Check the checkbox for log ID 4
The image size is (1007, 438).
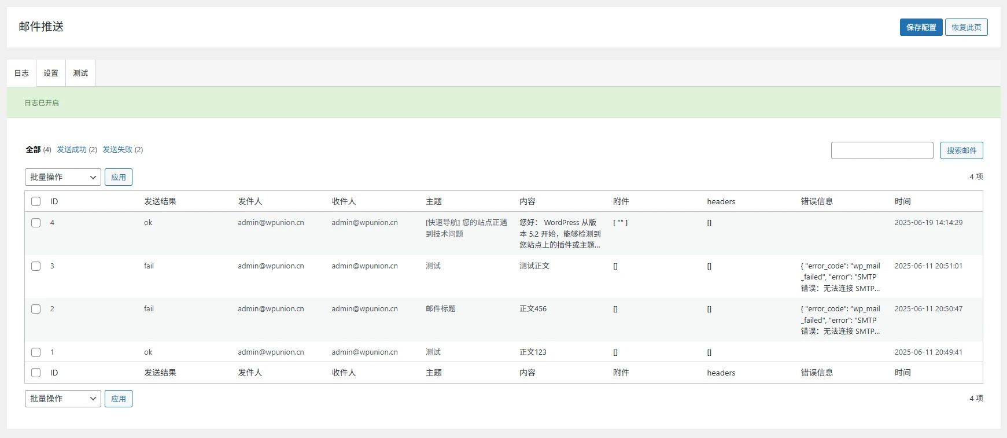click(36, 223)
